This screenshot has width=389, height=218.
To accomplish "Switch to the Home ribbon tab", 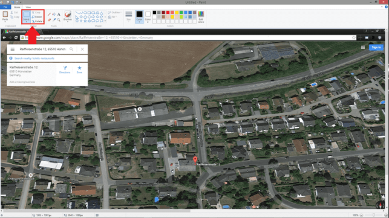I will point(17,7).
